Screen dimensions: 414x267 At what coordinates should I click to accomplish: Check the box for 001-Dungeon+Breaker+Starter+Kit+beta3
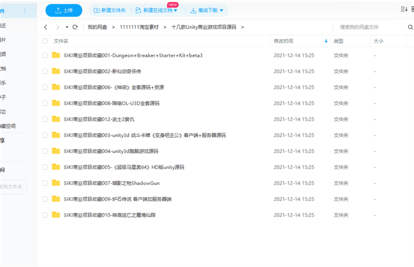tap(45, 55)
